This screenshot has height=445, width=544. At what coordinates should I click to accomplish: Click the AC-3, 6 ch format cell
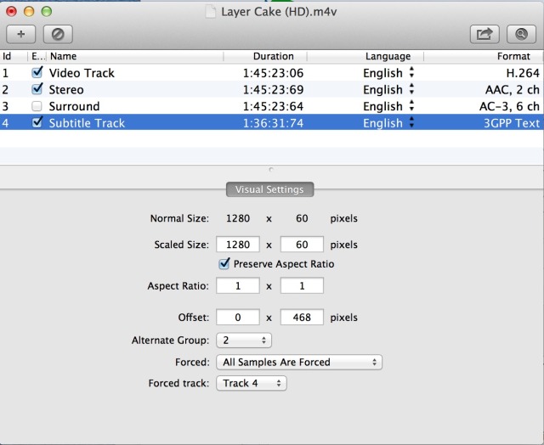(509, 106)
